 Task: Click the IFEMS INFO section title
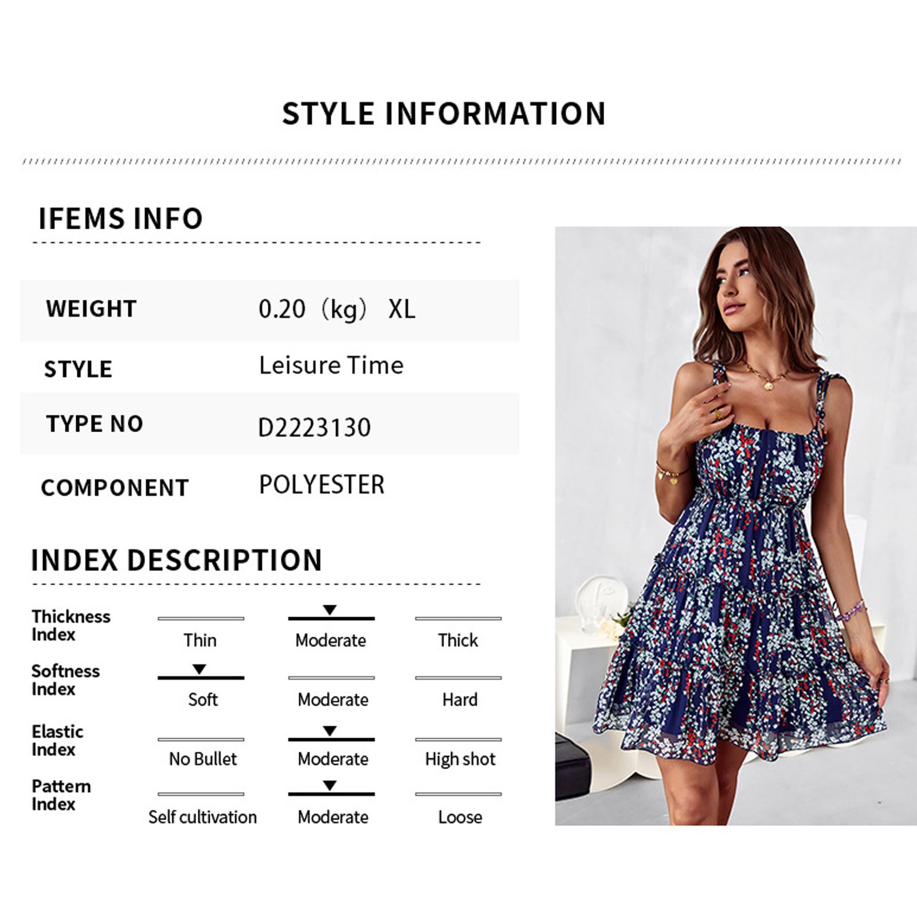pyautogui.click(x=120, y=218)
